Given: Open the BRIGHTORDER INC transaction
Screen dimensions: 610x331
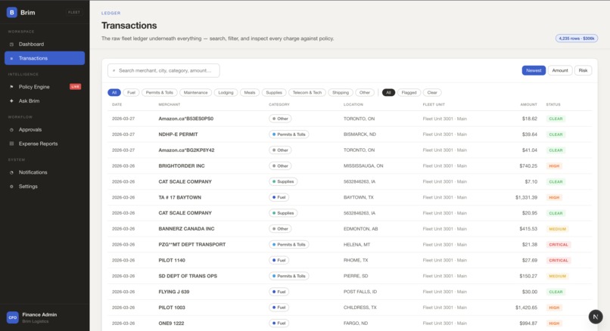Looking at the screenshot, I should [x=350, y=166].
